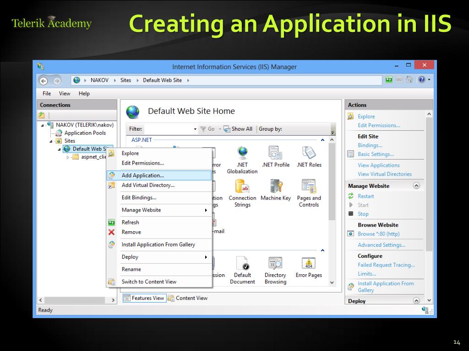Click the refresh page icon in address bar
The width and height of the screenshot is (469, 351).
tap(388, 80)
